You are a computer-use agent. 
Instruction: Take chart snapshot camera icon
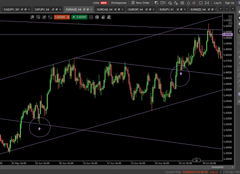(x=230, y=23)
